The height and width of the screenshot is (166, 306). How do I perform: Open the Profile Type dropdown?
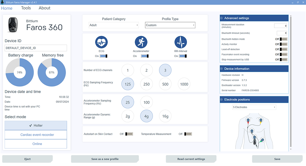pyautogui.click(x=170, y=25)
